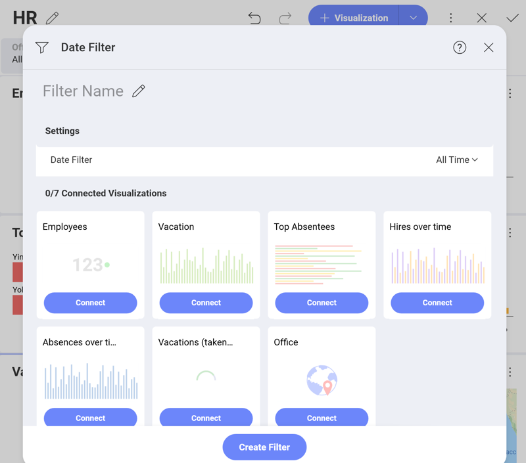526x463 pixels.
Task: Click the funnel icon in the Date Filter header
Action: (x=41, y=47)
